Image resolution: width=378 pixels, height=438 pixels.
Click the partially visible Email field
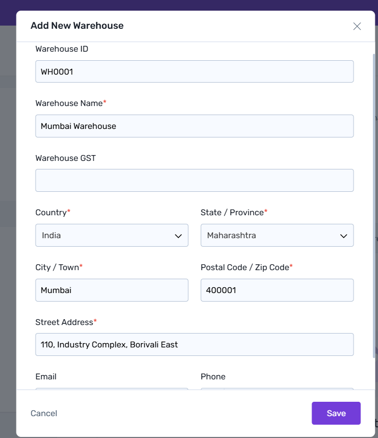tap(112, 389)
